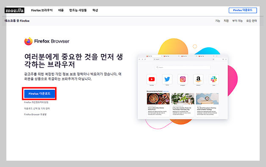This screenshot has width=266, height=167.
Task: Click the outlined 'Firefox 다운로드' header button
Action: point(243,10)
